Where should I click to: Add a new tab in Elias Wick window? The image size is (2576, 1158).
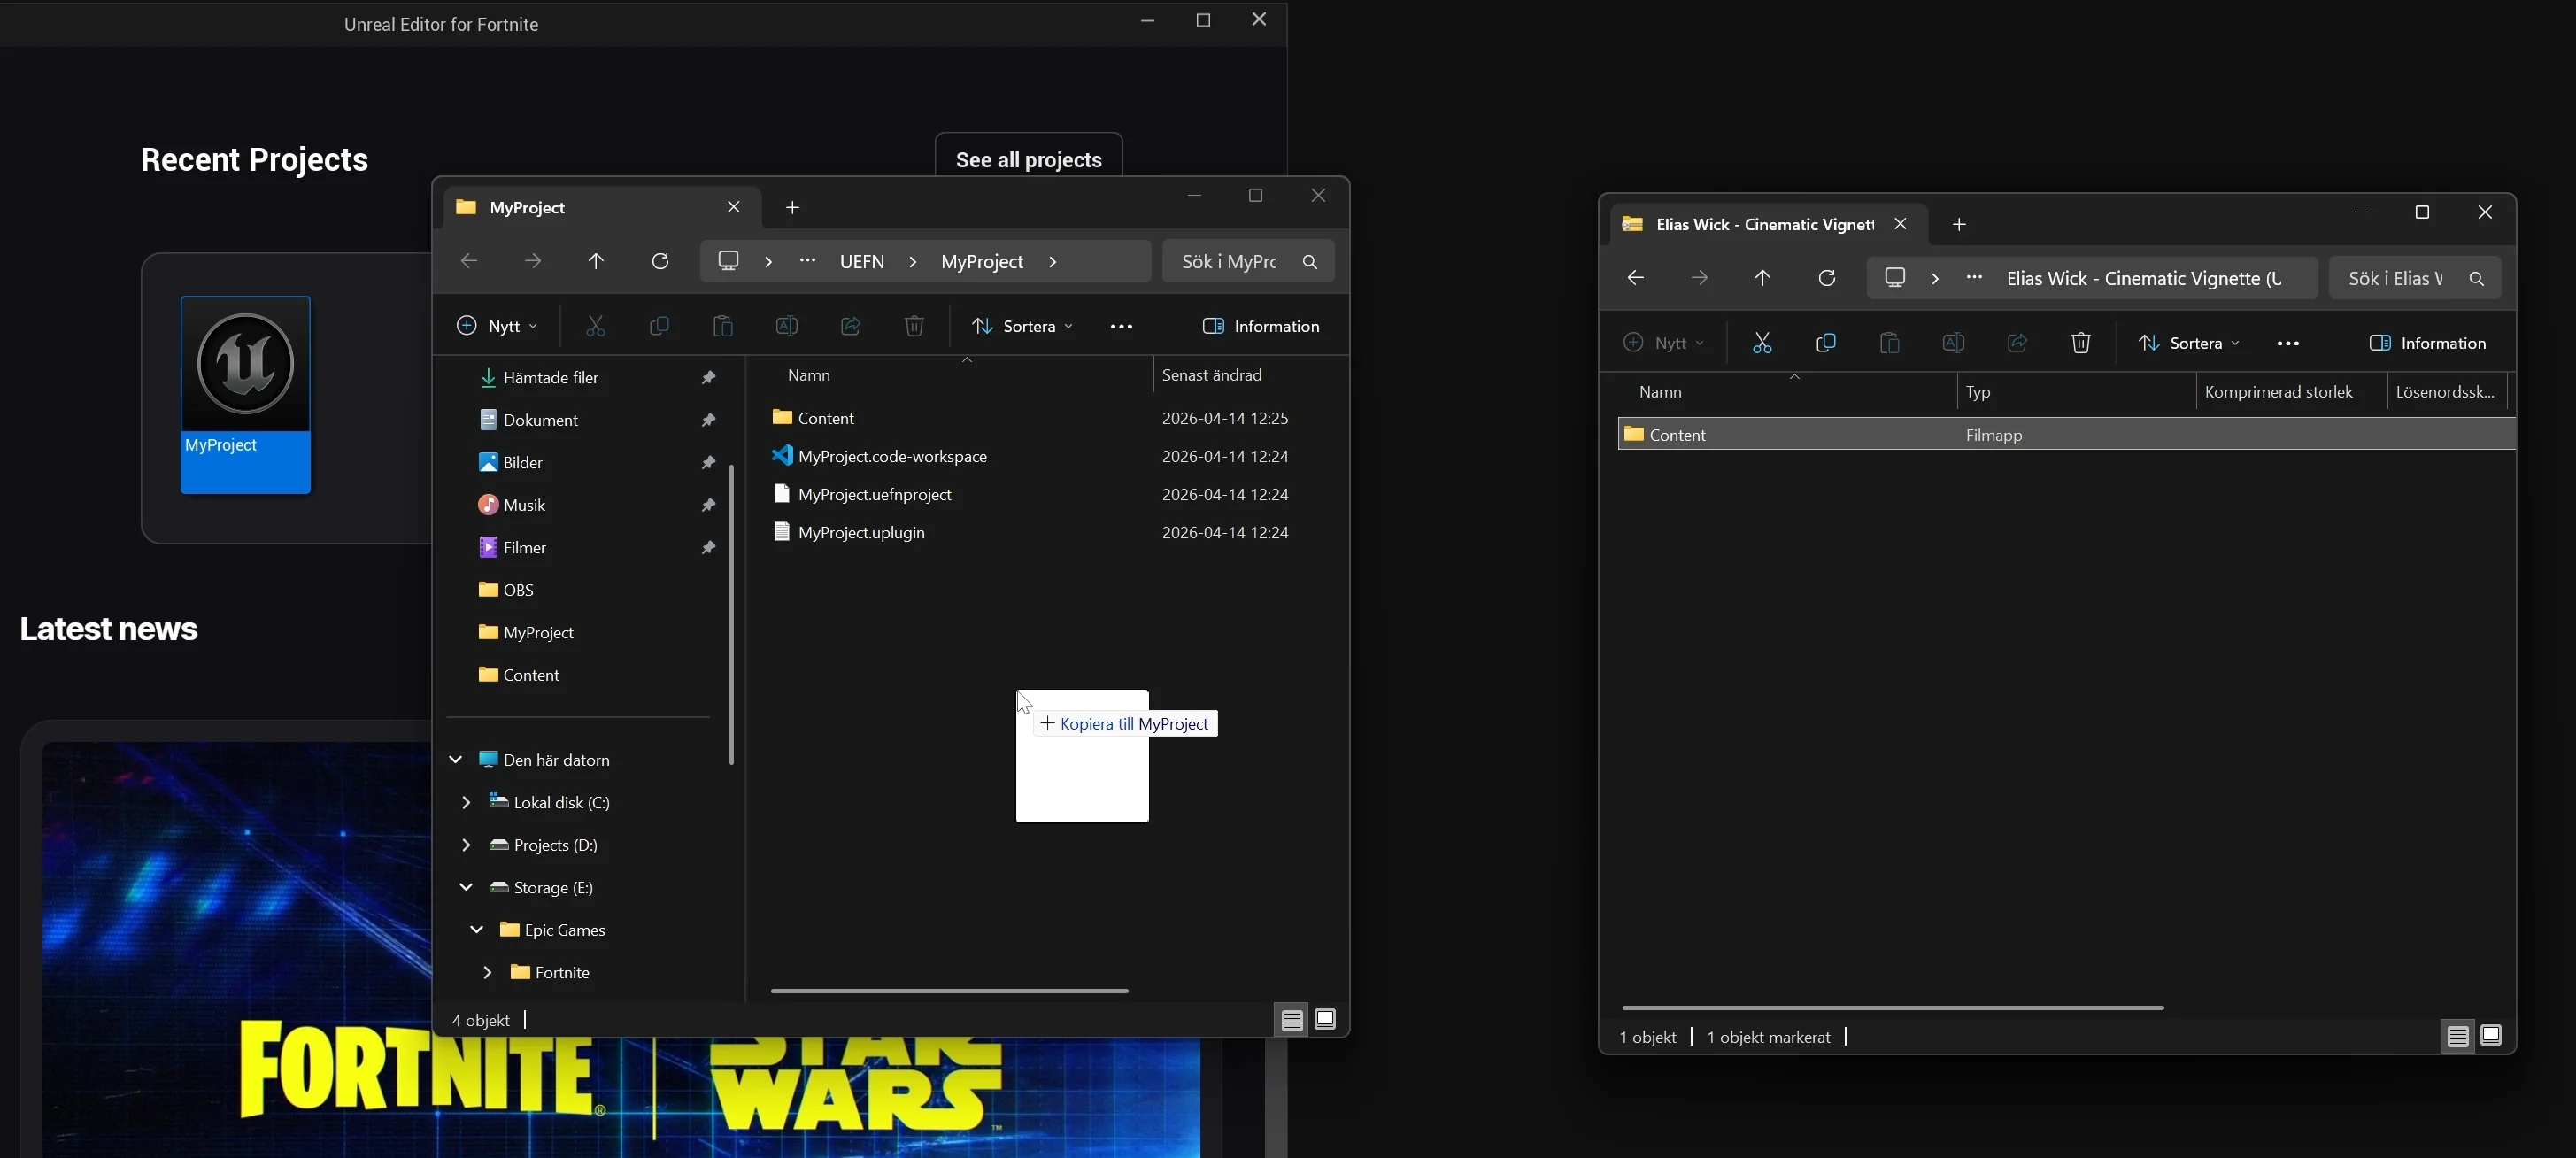coord(1959,225)
